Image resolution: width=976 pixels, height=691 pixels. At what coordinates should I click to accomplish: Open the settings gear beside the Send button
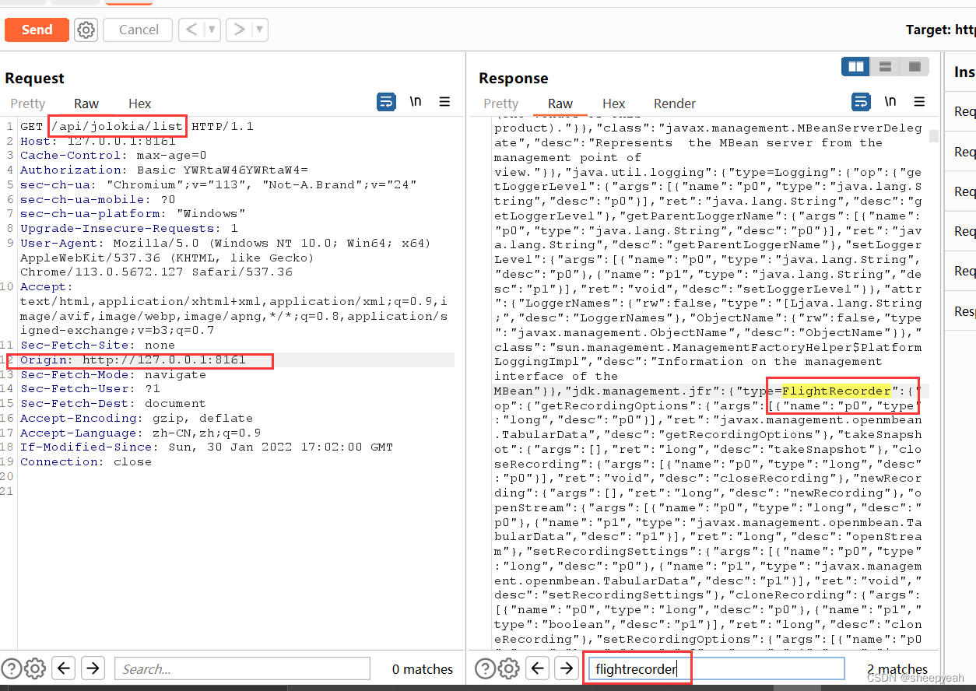coord(86,30)
